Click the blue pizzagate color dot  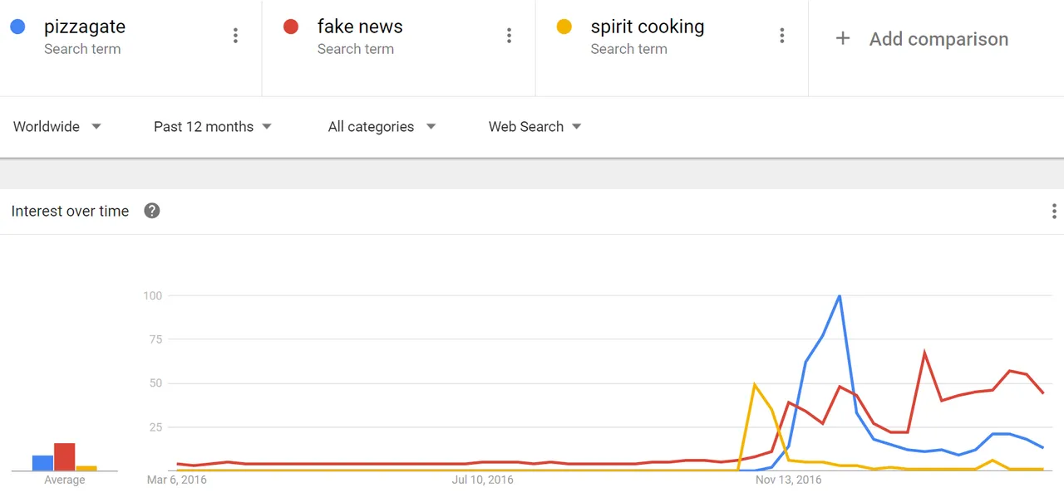pos(17,27)
